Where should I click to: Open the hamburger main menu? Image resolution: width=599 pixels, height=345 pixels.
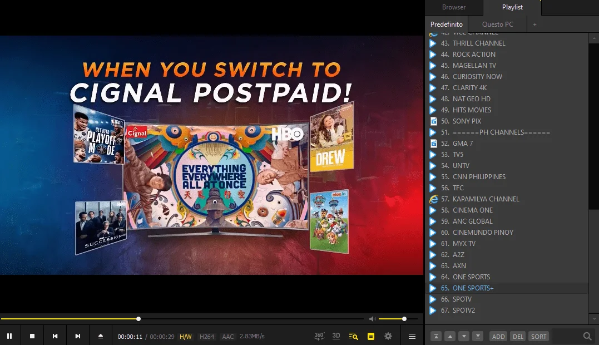[x=412, y=336]
